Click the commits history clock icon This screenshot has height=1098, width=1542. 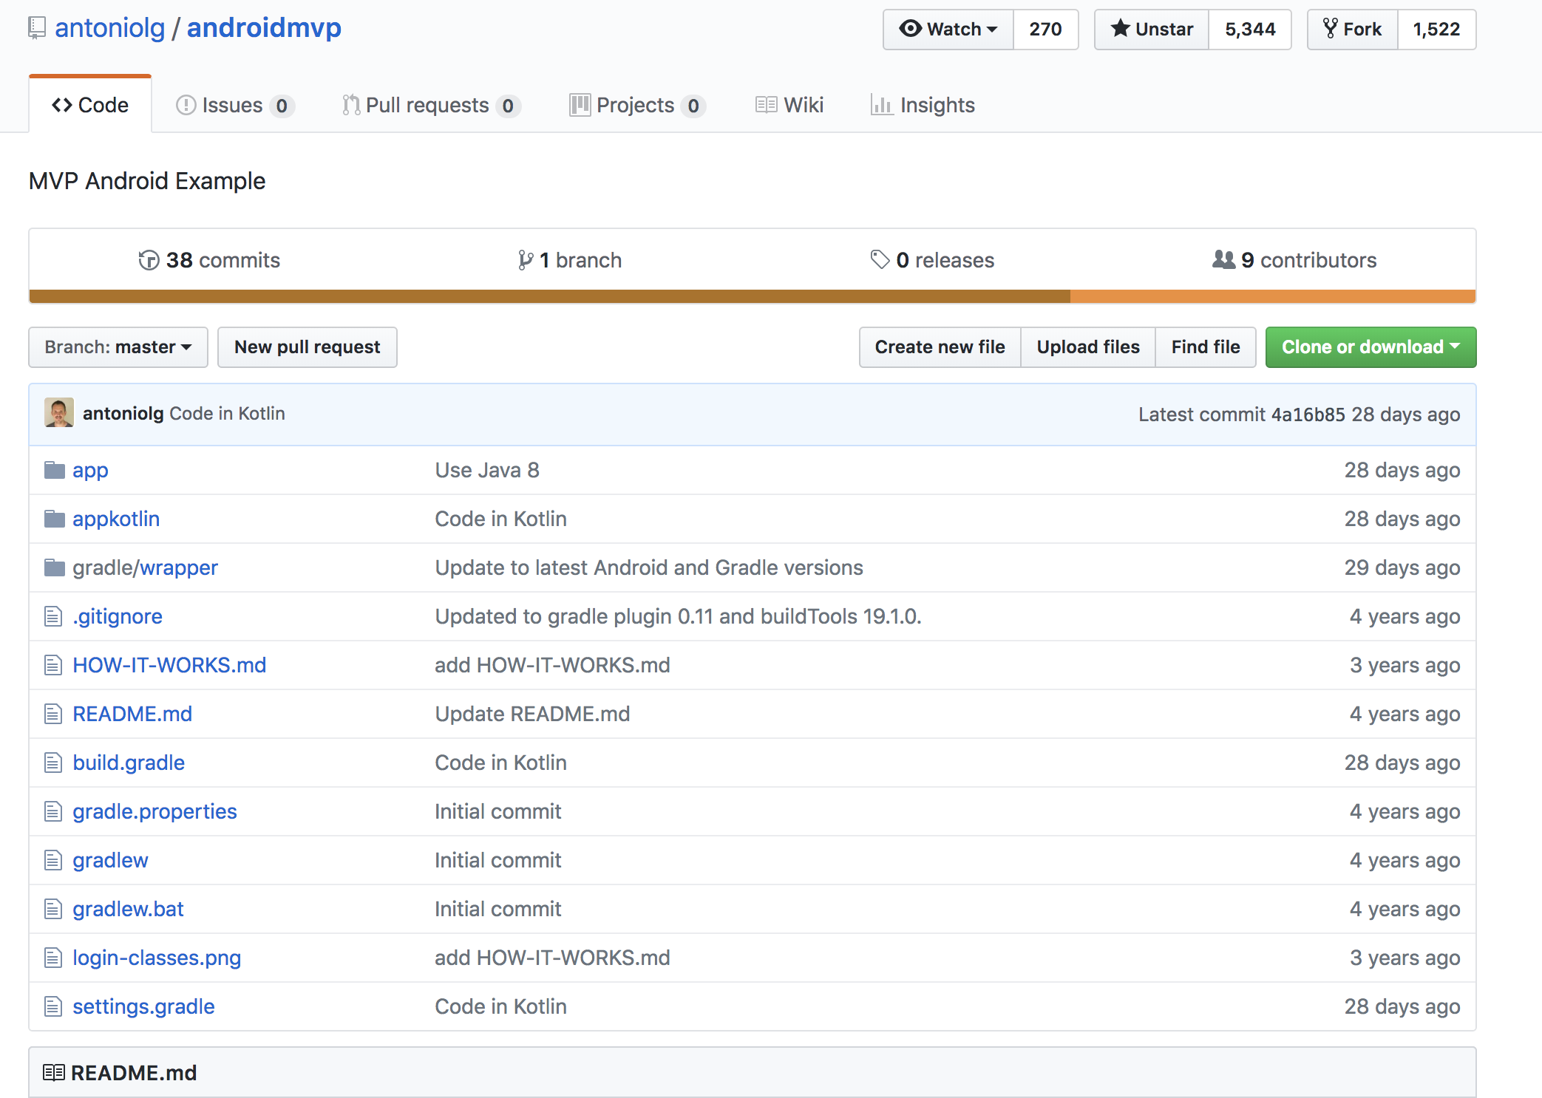pos(149,260)
